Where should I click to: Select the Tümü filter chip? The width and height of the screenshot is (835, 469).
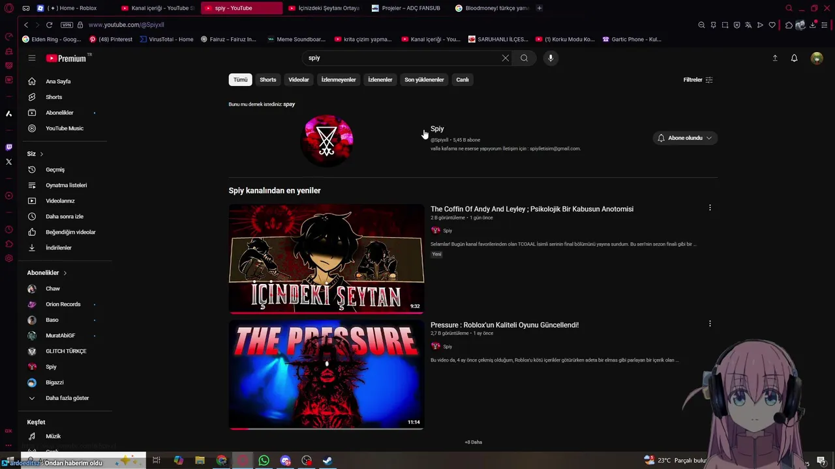[241, 79]
